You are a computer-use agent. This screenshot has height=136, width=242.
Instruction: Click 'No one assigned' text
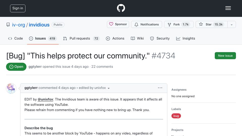pyautogui.click(x=183, y=96)
